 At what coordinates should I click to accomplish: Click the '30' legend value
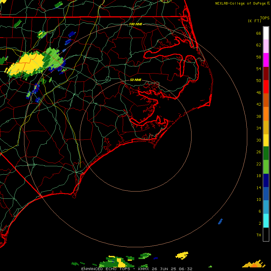click(x=259, y=140)
